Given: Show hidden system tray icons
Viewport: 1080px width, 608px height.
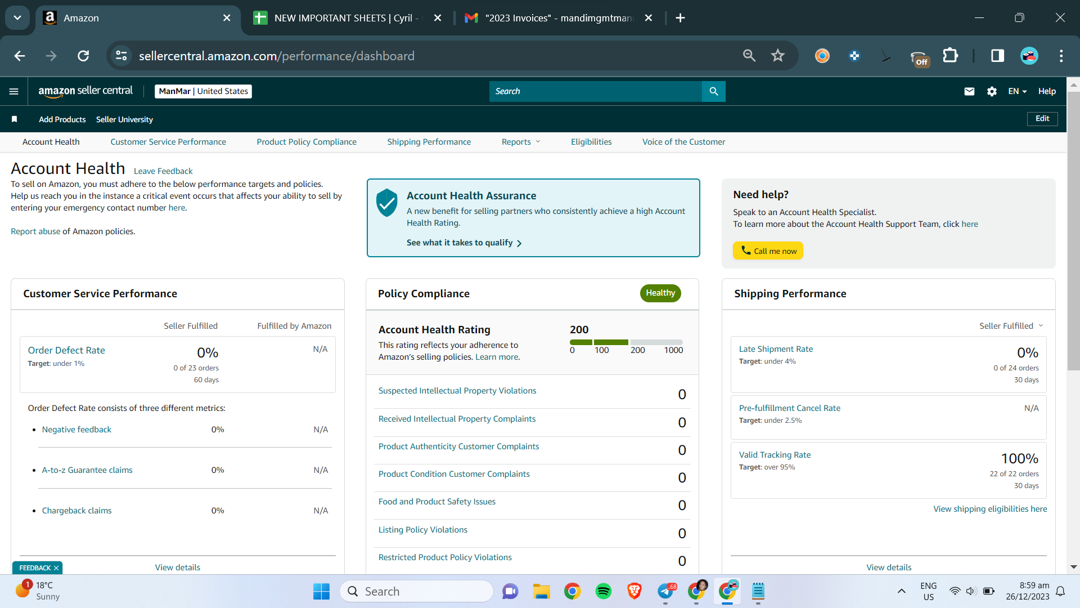Looking at the screenshot, I should 902,591.
